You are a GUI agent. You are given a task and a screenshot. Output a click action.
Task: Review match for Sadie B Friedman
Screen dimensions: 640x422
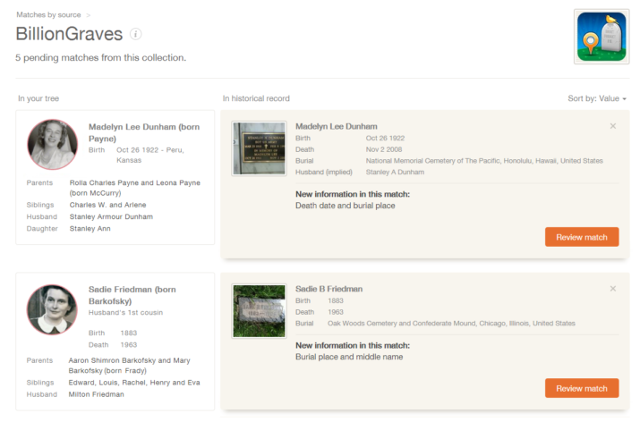tap(582, 388)
